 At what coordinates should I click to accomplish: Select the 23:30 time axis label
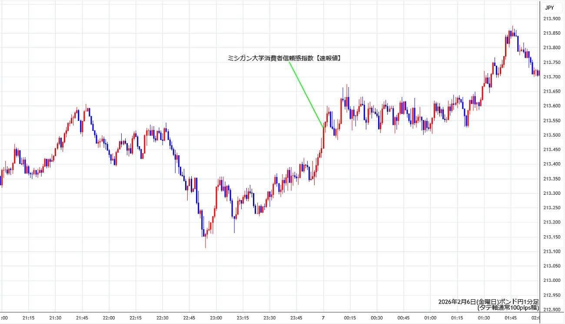click(x=269, y=318)
